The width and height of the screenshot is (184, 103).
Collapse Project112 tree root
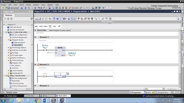[x=4, y=25]
